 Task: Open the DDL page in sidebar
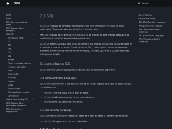(x=10, y=45)
